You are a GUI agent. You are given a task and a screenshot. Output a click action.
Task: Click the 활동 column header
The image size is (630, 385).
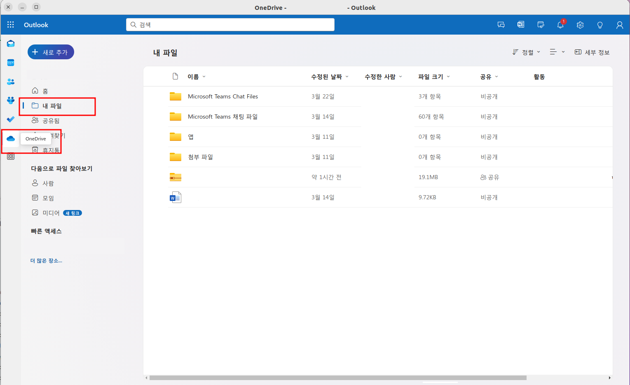(x=539, y=77)
